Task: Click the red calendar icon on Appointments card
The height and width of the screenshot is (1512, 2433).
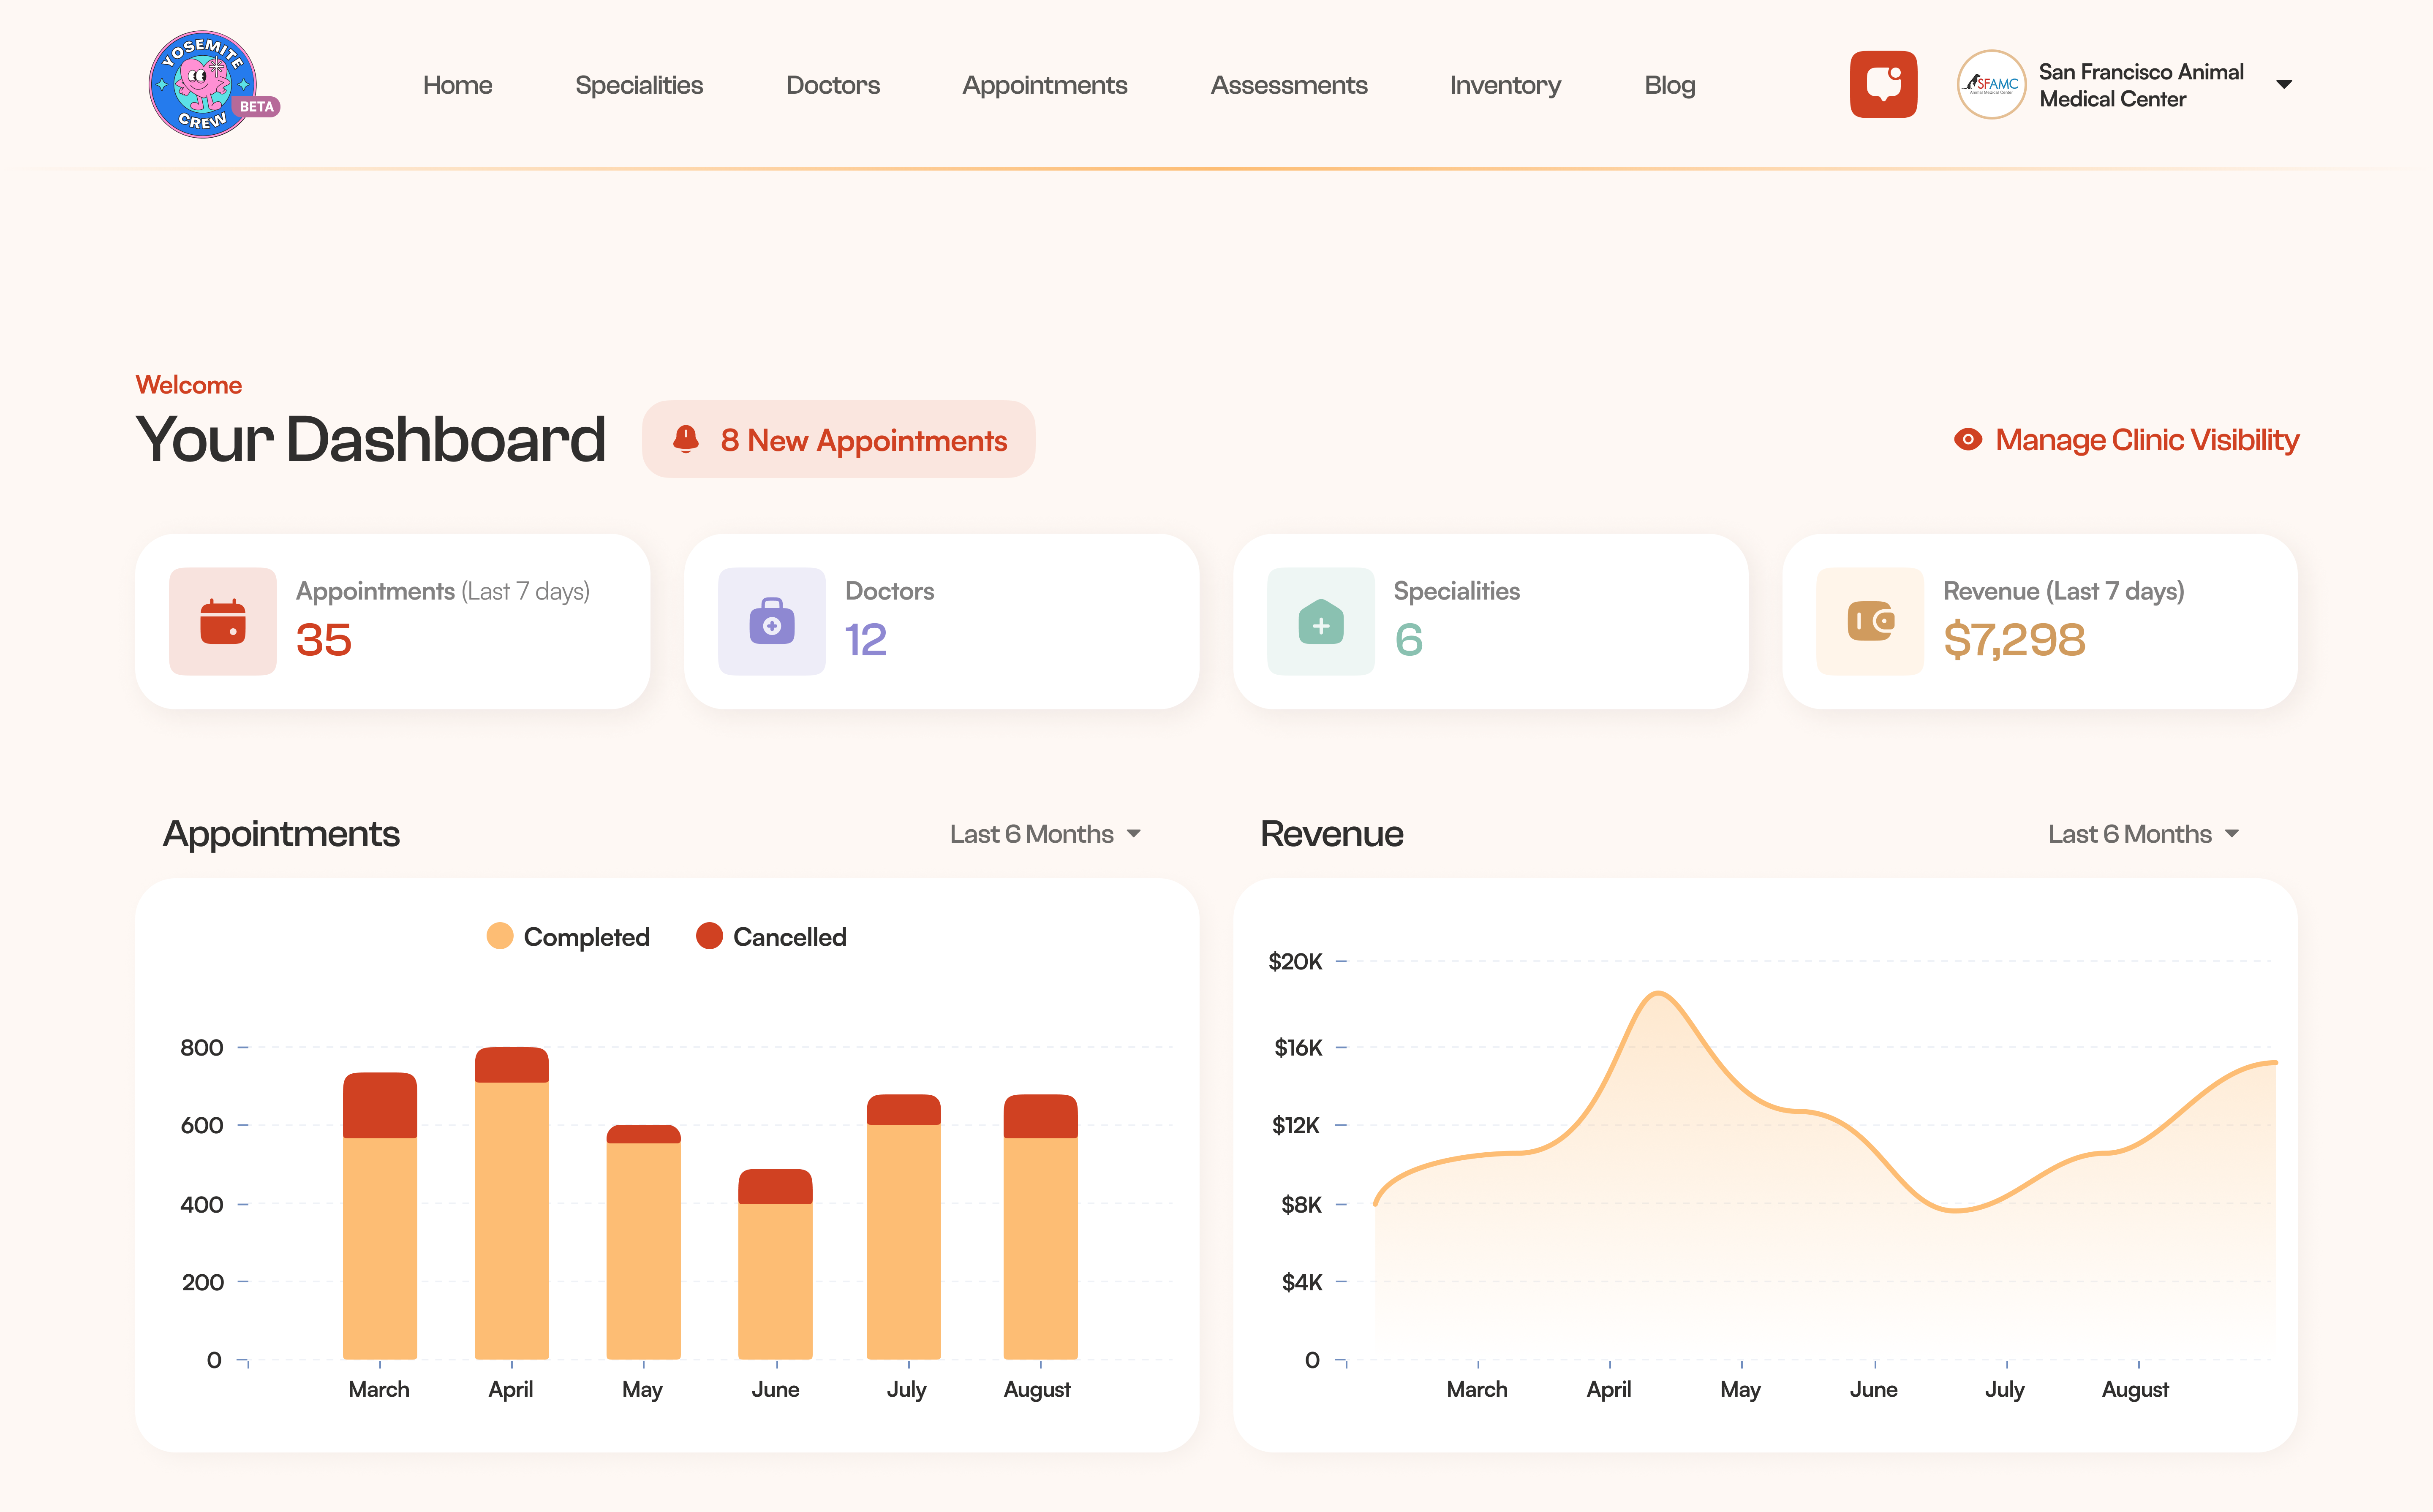Action: pyautogui.click(x=222, y=621)
